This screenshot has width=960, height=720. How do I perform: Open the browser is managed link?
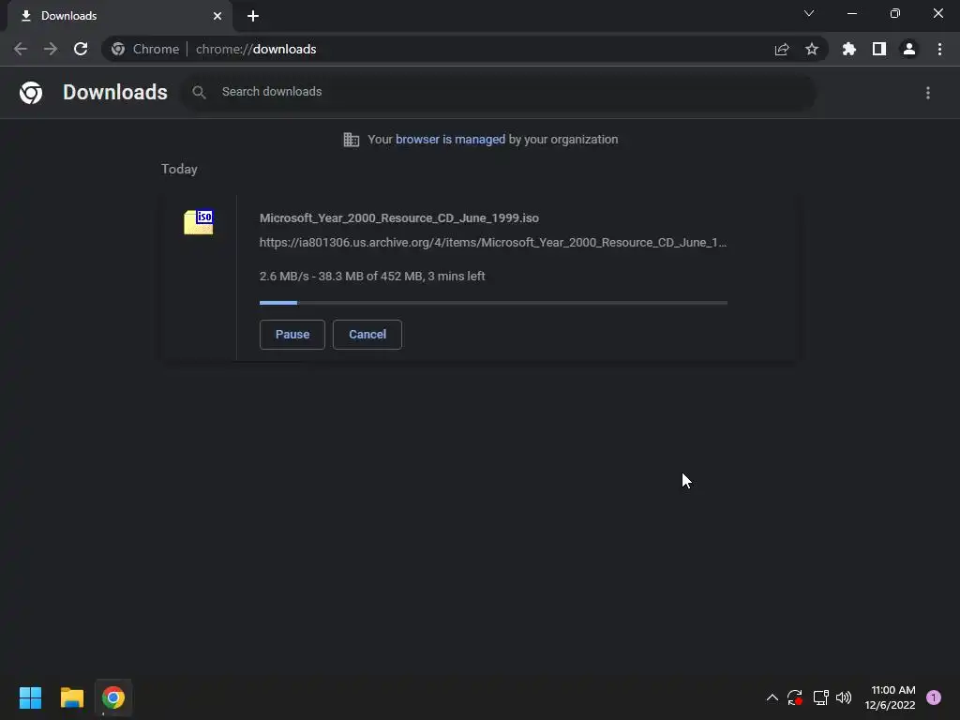point(450,140)
